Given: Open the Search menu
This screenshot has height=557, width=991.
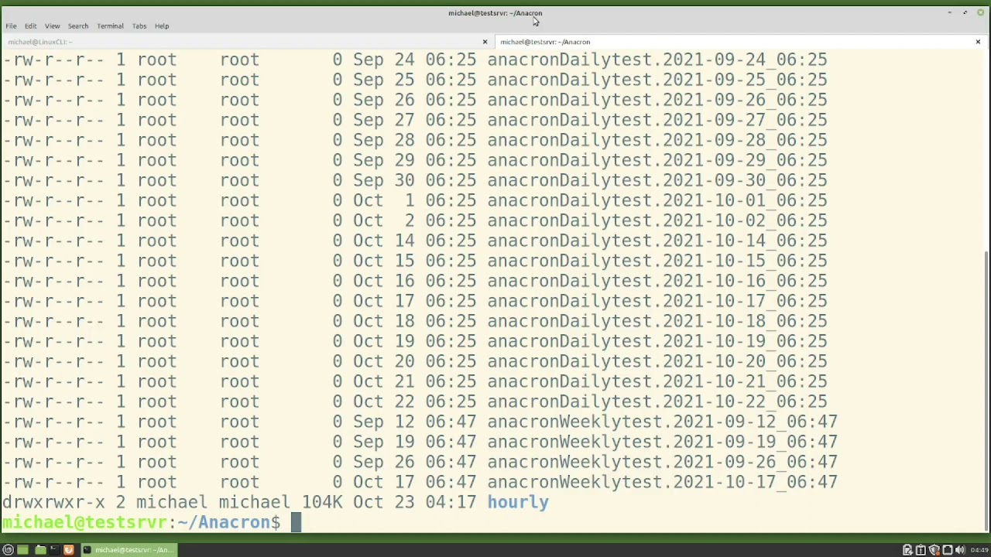Looking at the screenshot, I should [77, 26].
